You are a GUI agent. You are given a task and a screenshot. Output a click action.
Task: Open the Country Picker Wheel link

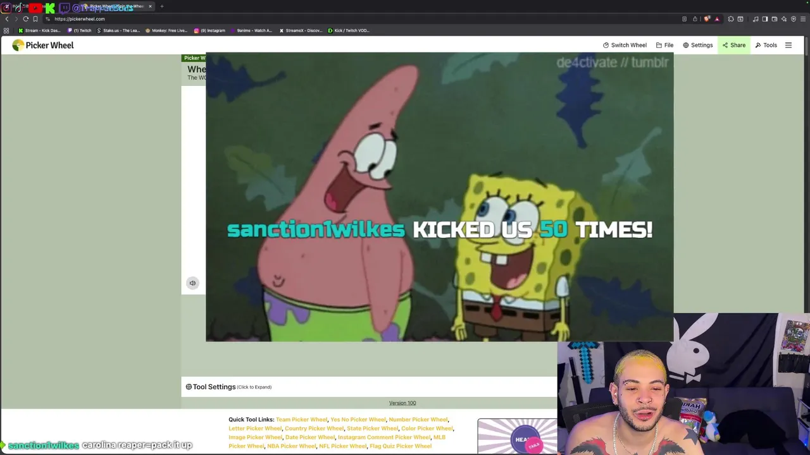[x=314, y=428]
